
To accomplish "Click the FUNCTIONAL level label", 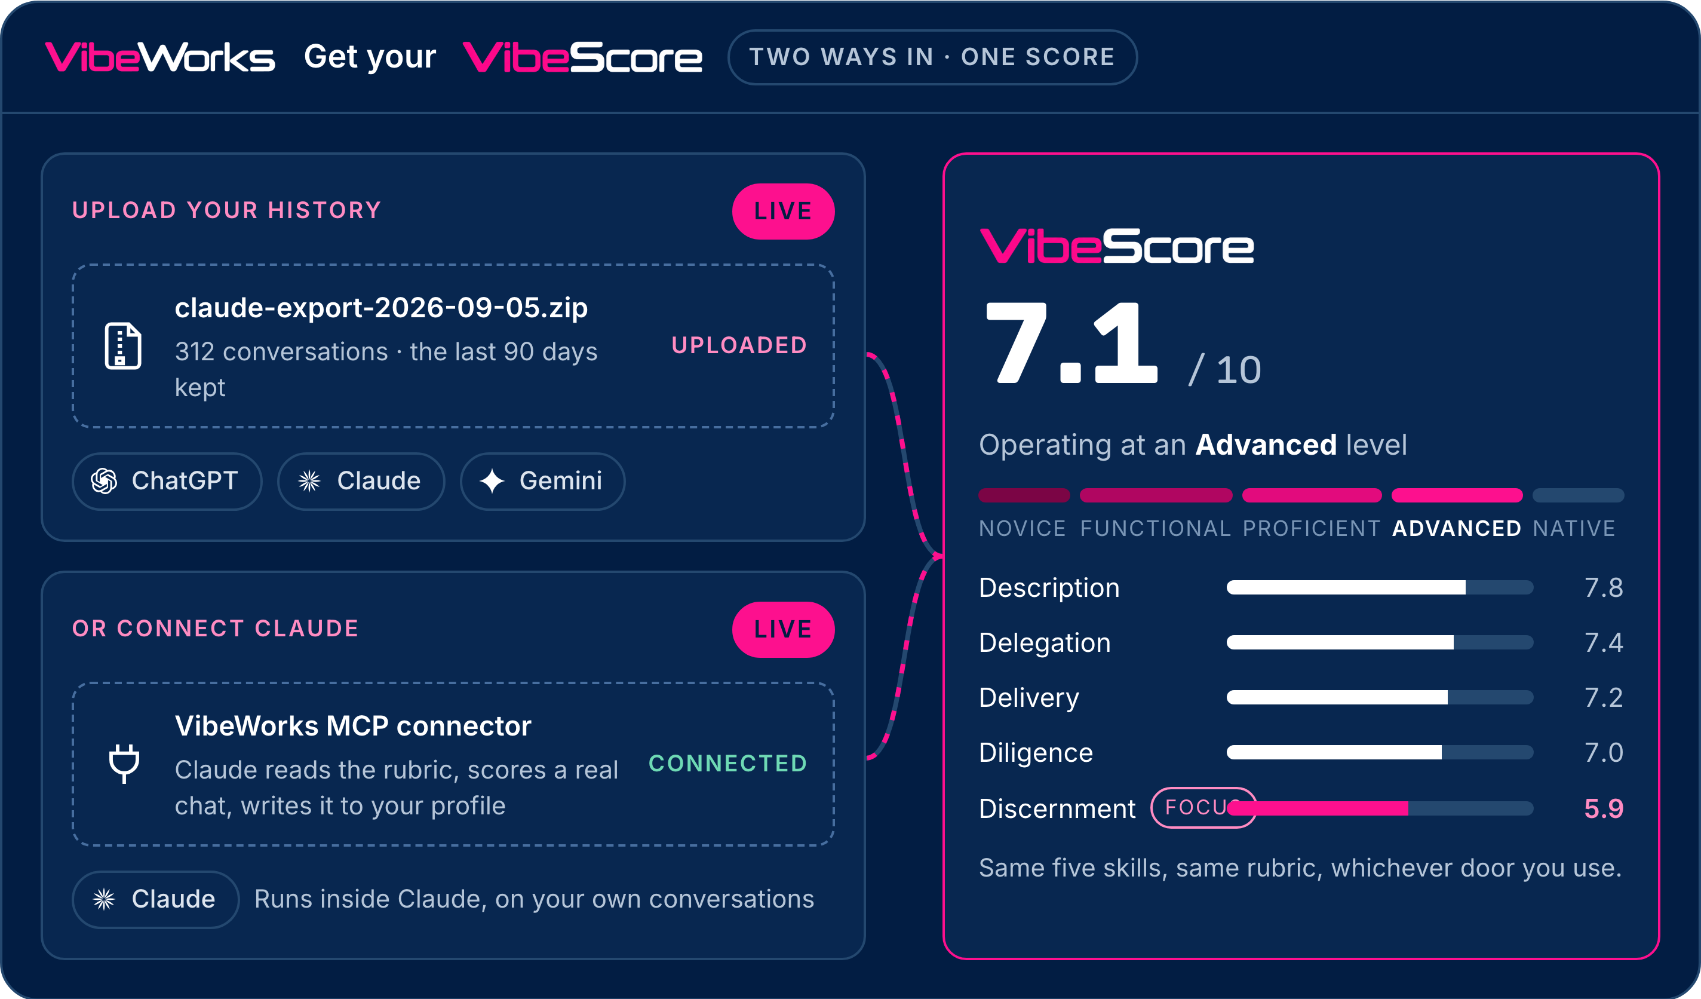I will click(1156, 528).
